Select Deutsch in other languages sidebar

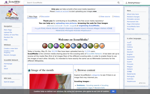[130, 52]
